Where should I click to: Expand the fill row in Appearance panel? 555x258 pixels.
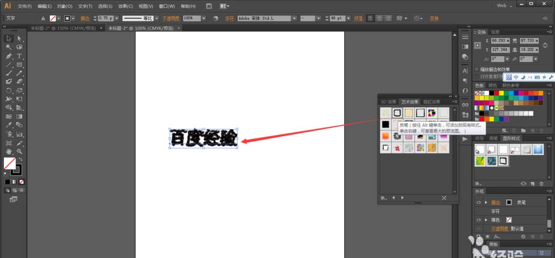(486, 220)
